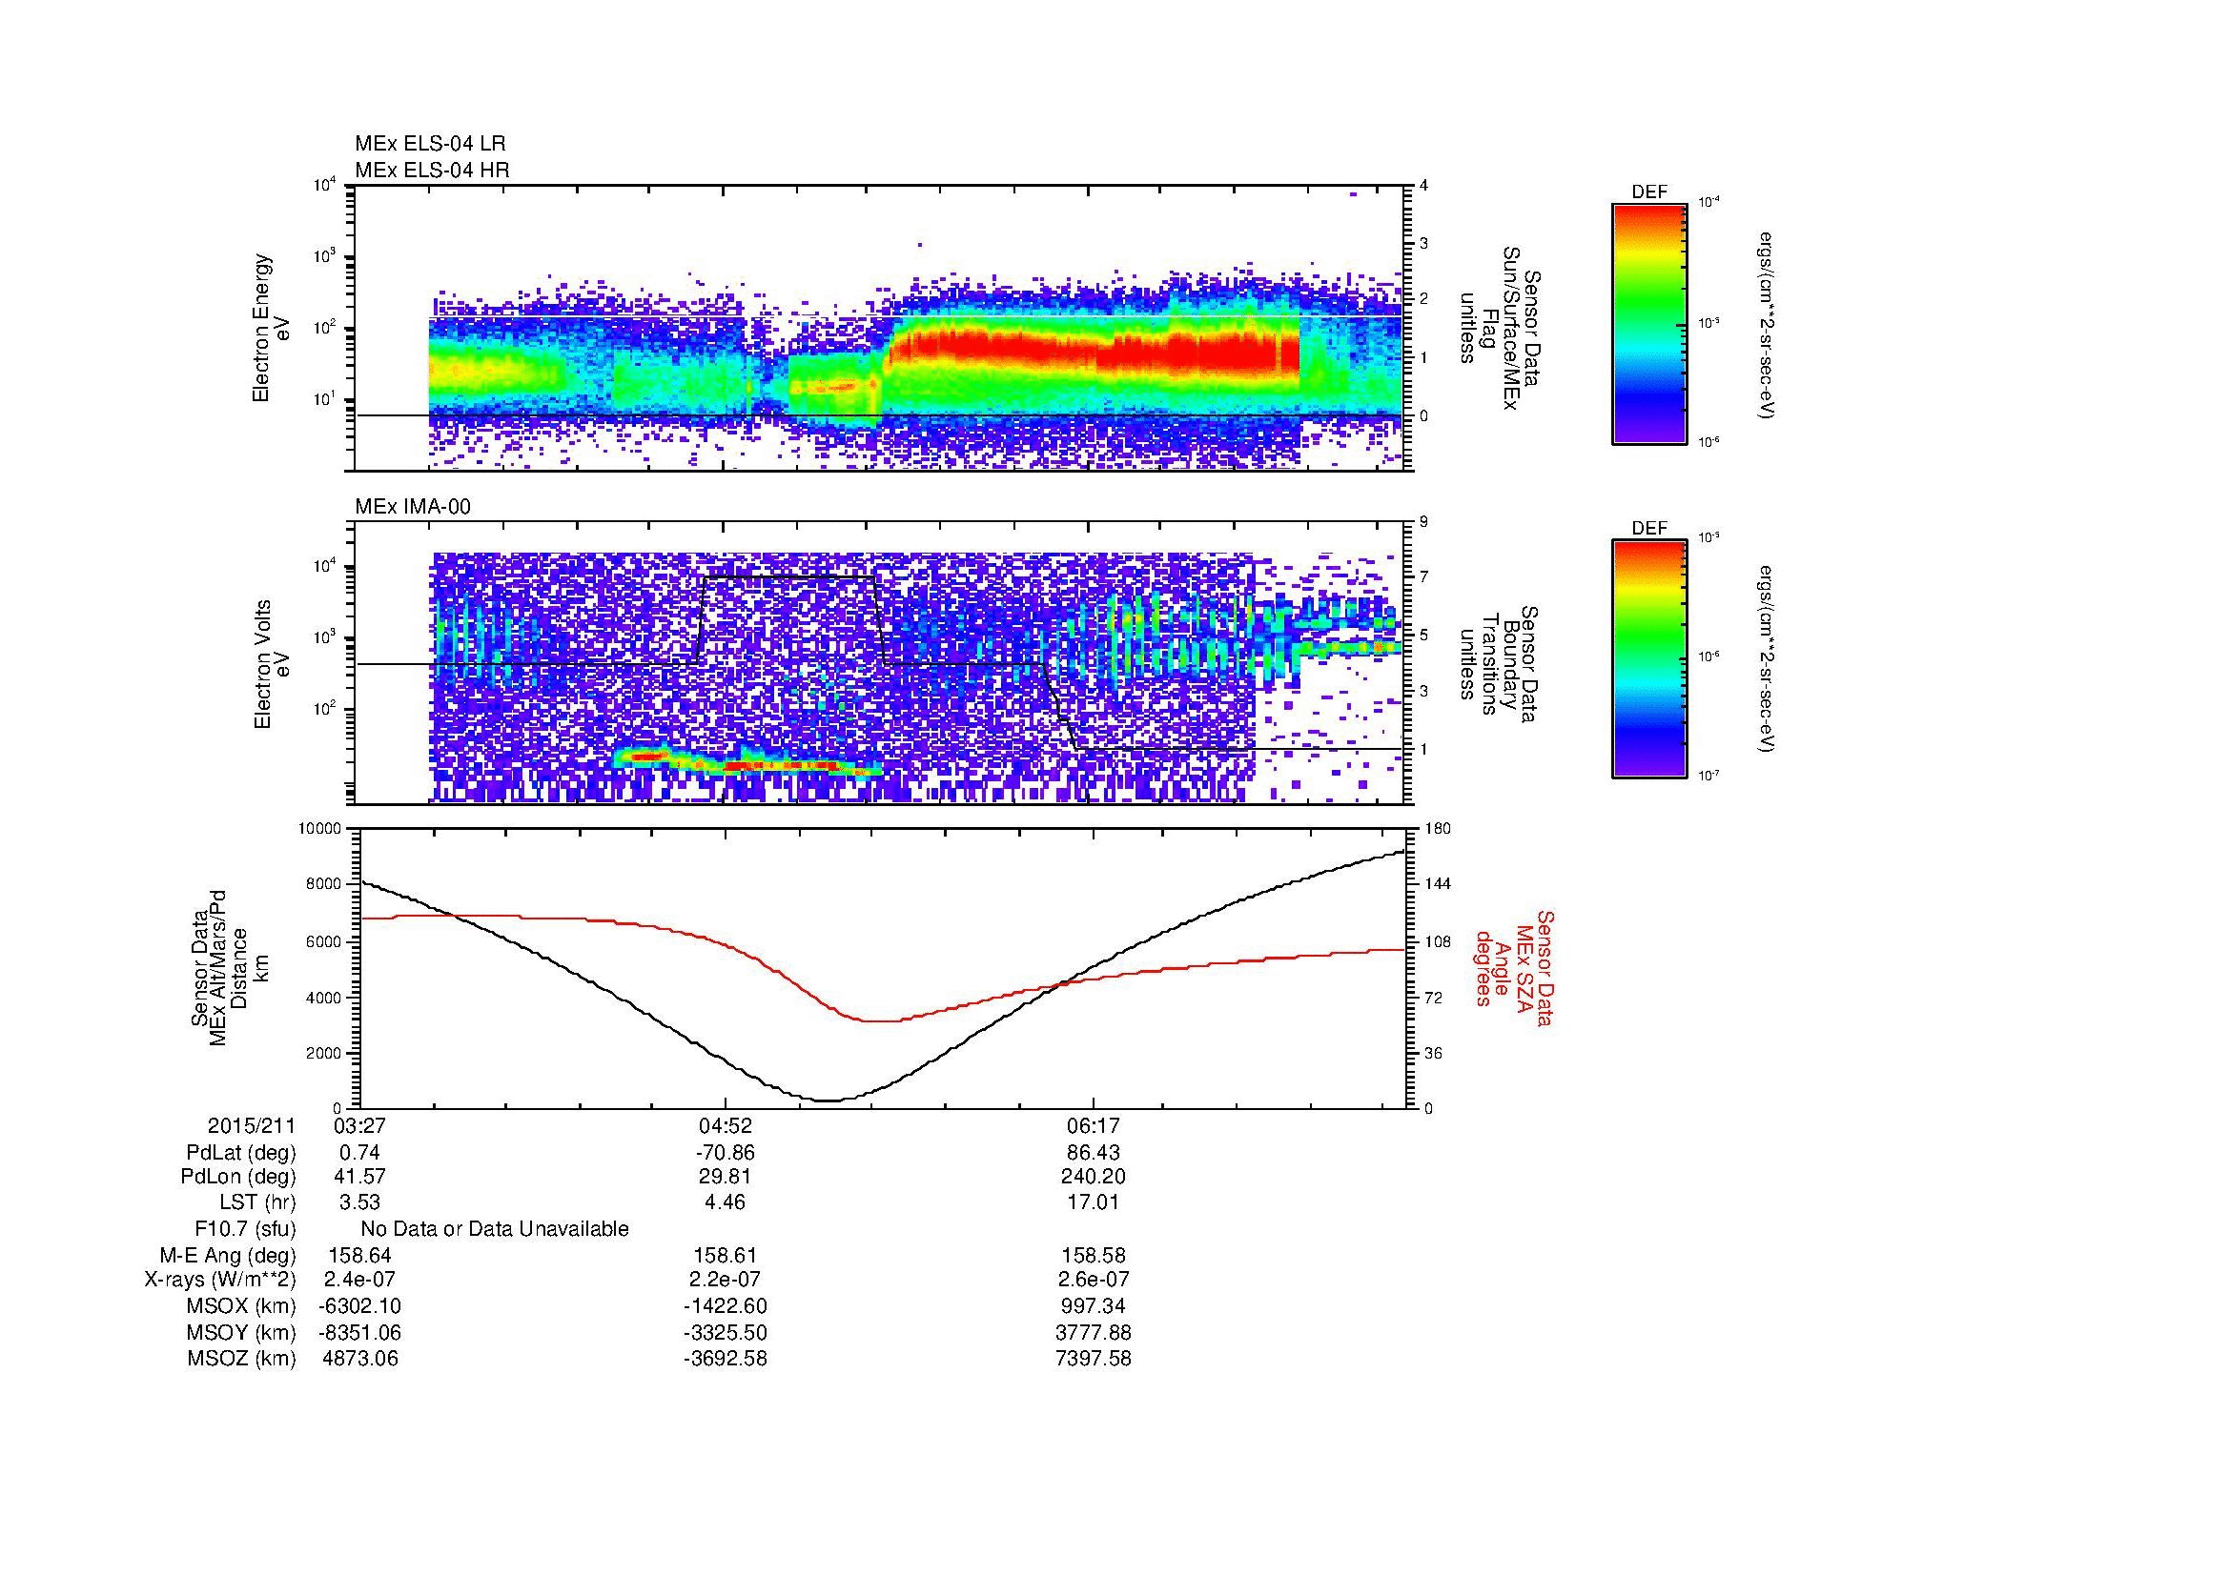Viewport: 2230px width, 1575px height.
Task: Click the 04:52 time tick label
Action: [725, 1125]
